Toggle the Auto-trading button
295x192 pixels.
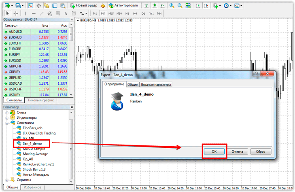point(124,6)
